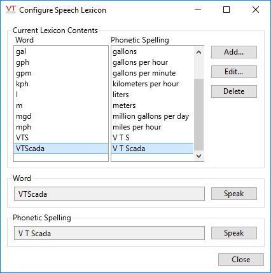Select 'gph' in the Word list
Screen dimensions: 271x273
point(61,62)
